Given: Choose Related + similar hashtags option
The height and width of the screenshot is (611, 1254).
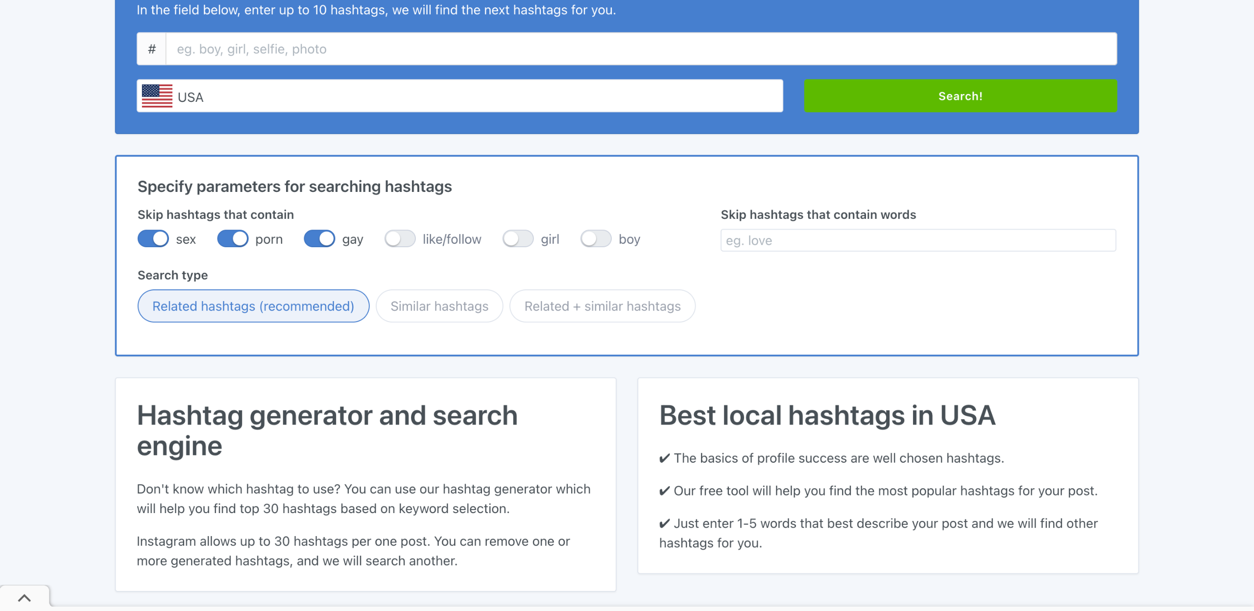Looking at the screenshot, I should [602, 306].
